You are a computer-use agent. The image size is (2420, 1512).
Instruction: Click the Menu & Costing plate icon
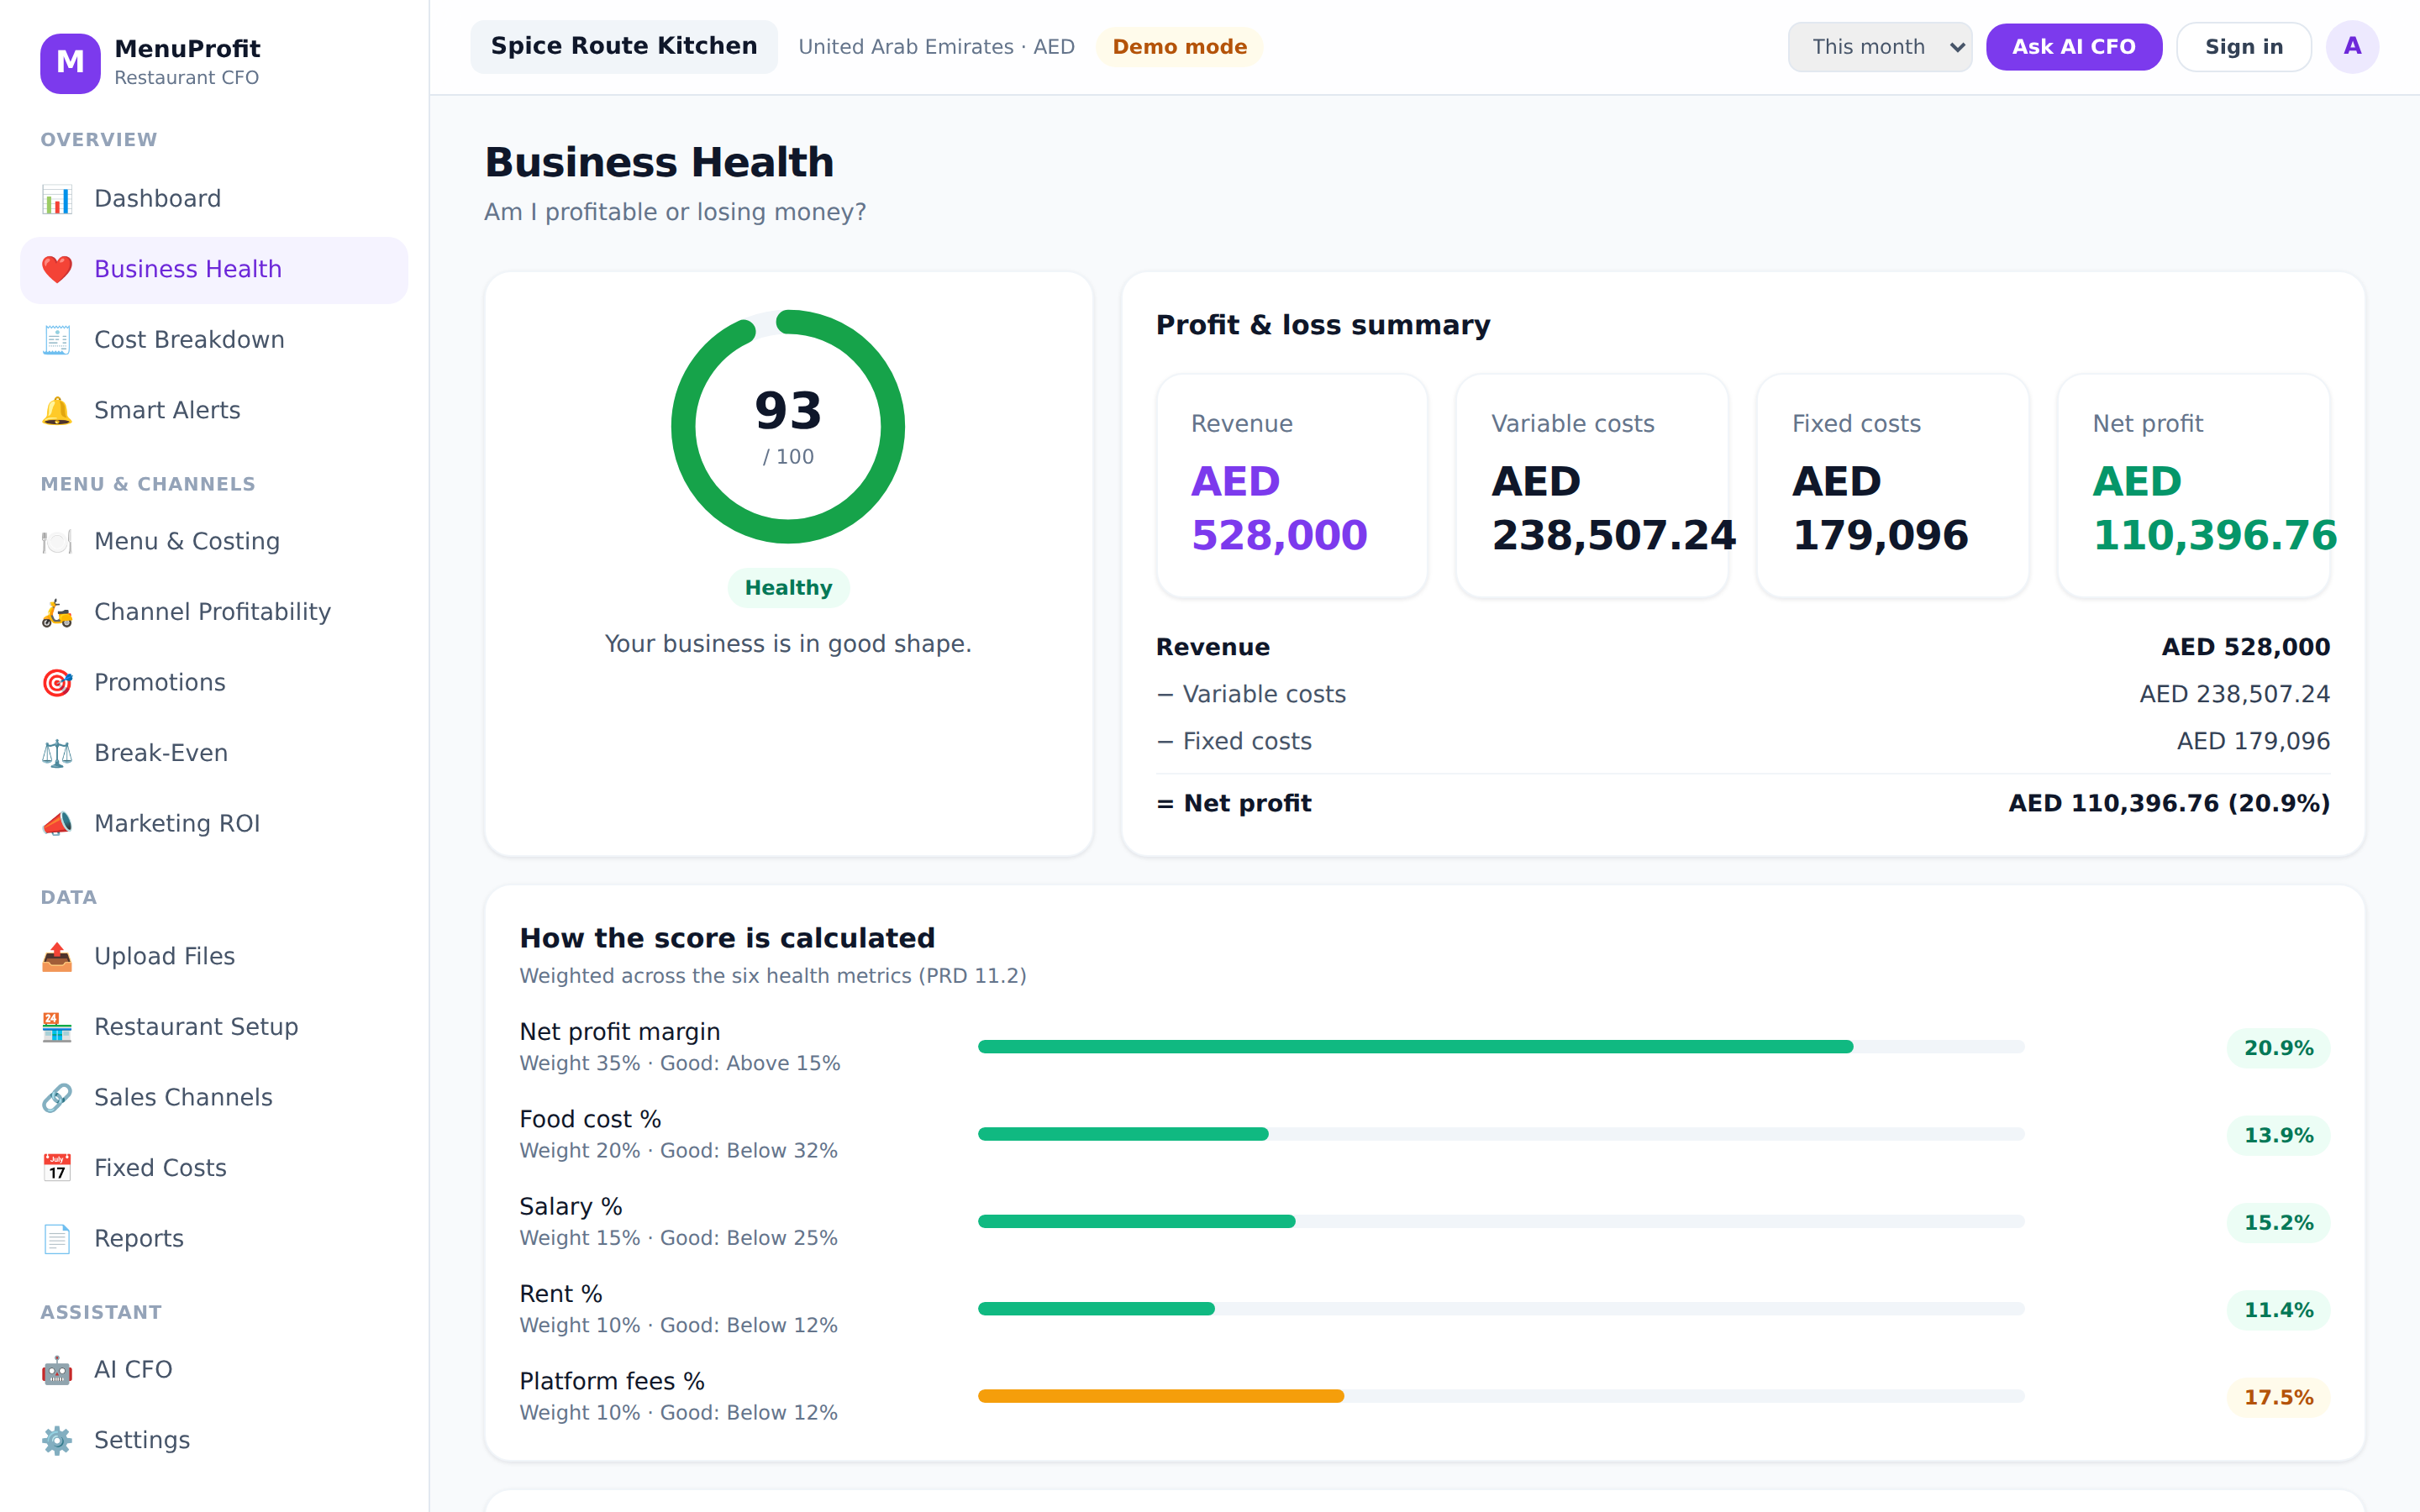(x=57, y=541)
